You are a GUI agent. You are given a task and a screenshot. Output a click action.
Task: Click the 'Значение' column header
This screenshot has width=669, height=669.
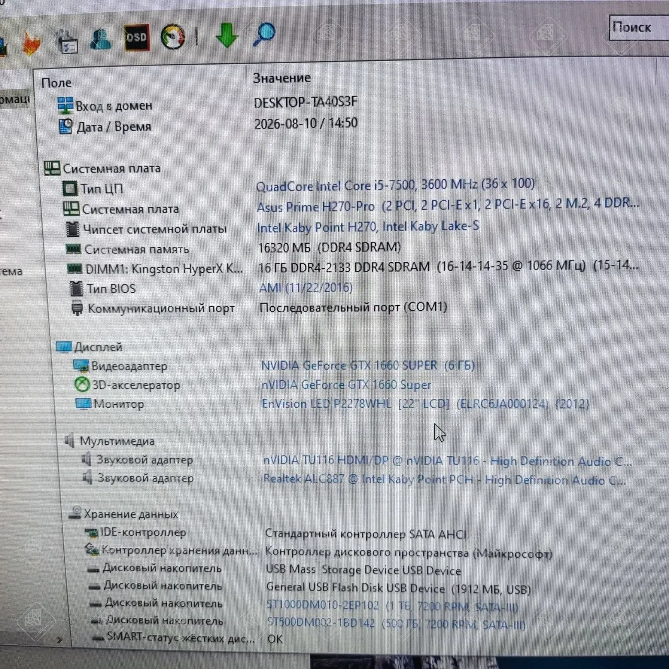pyautogui.click(x=282, y=78)
